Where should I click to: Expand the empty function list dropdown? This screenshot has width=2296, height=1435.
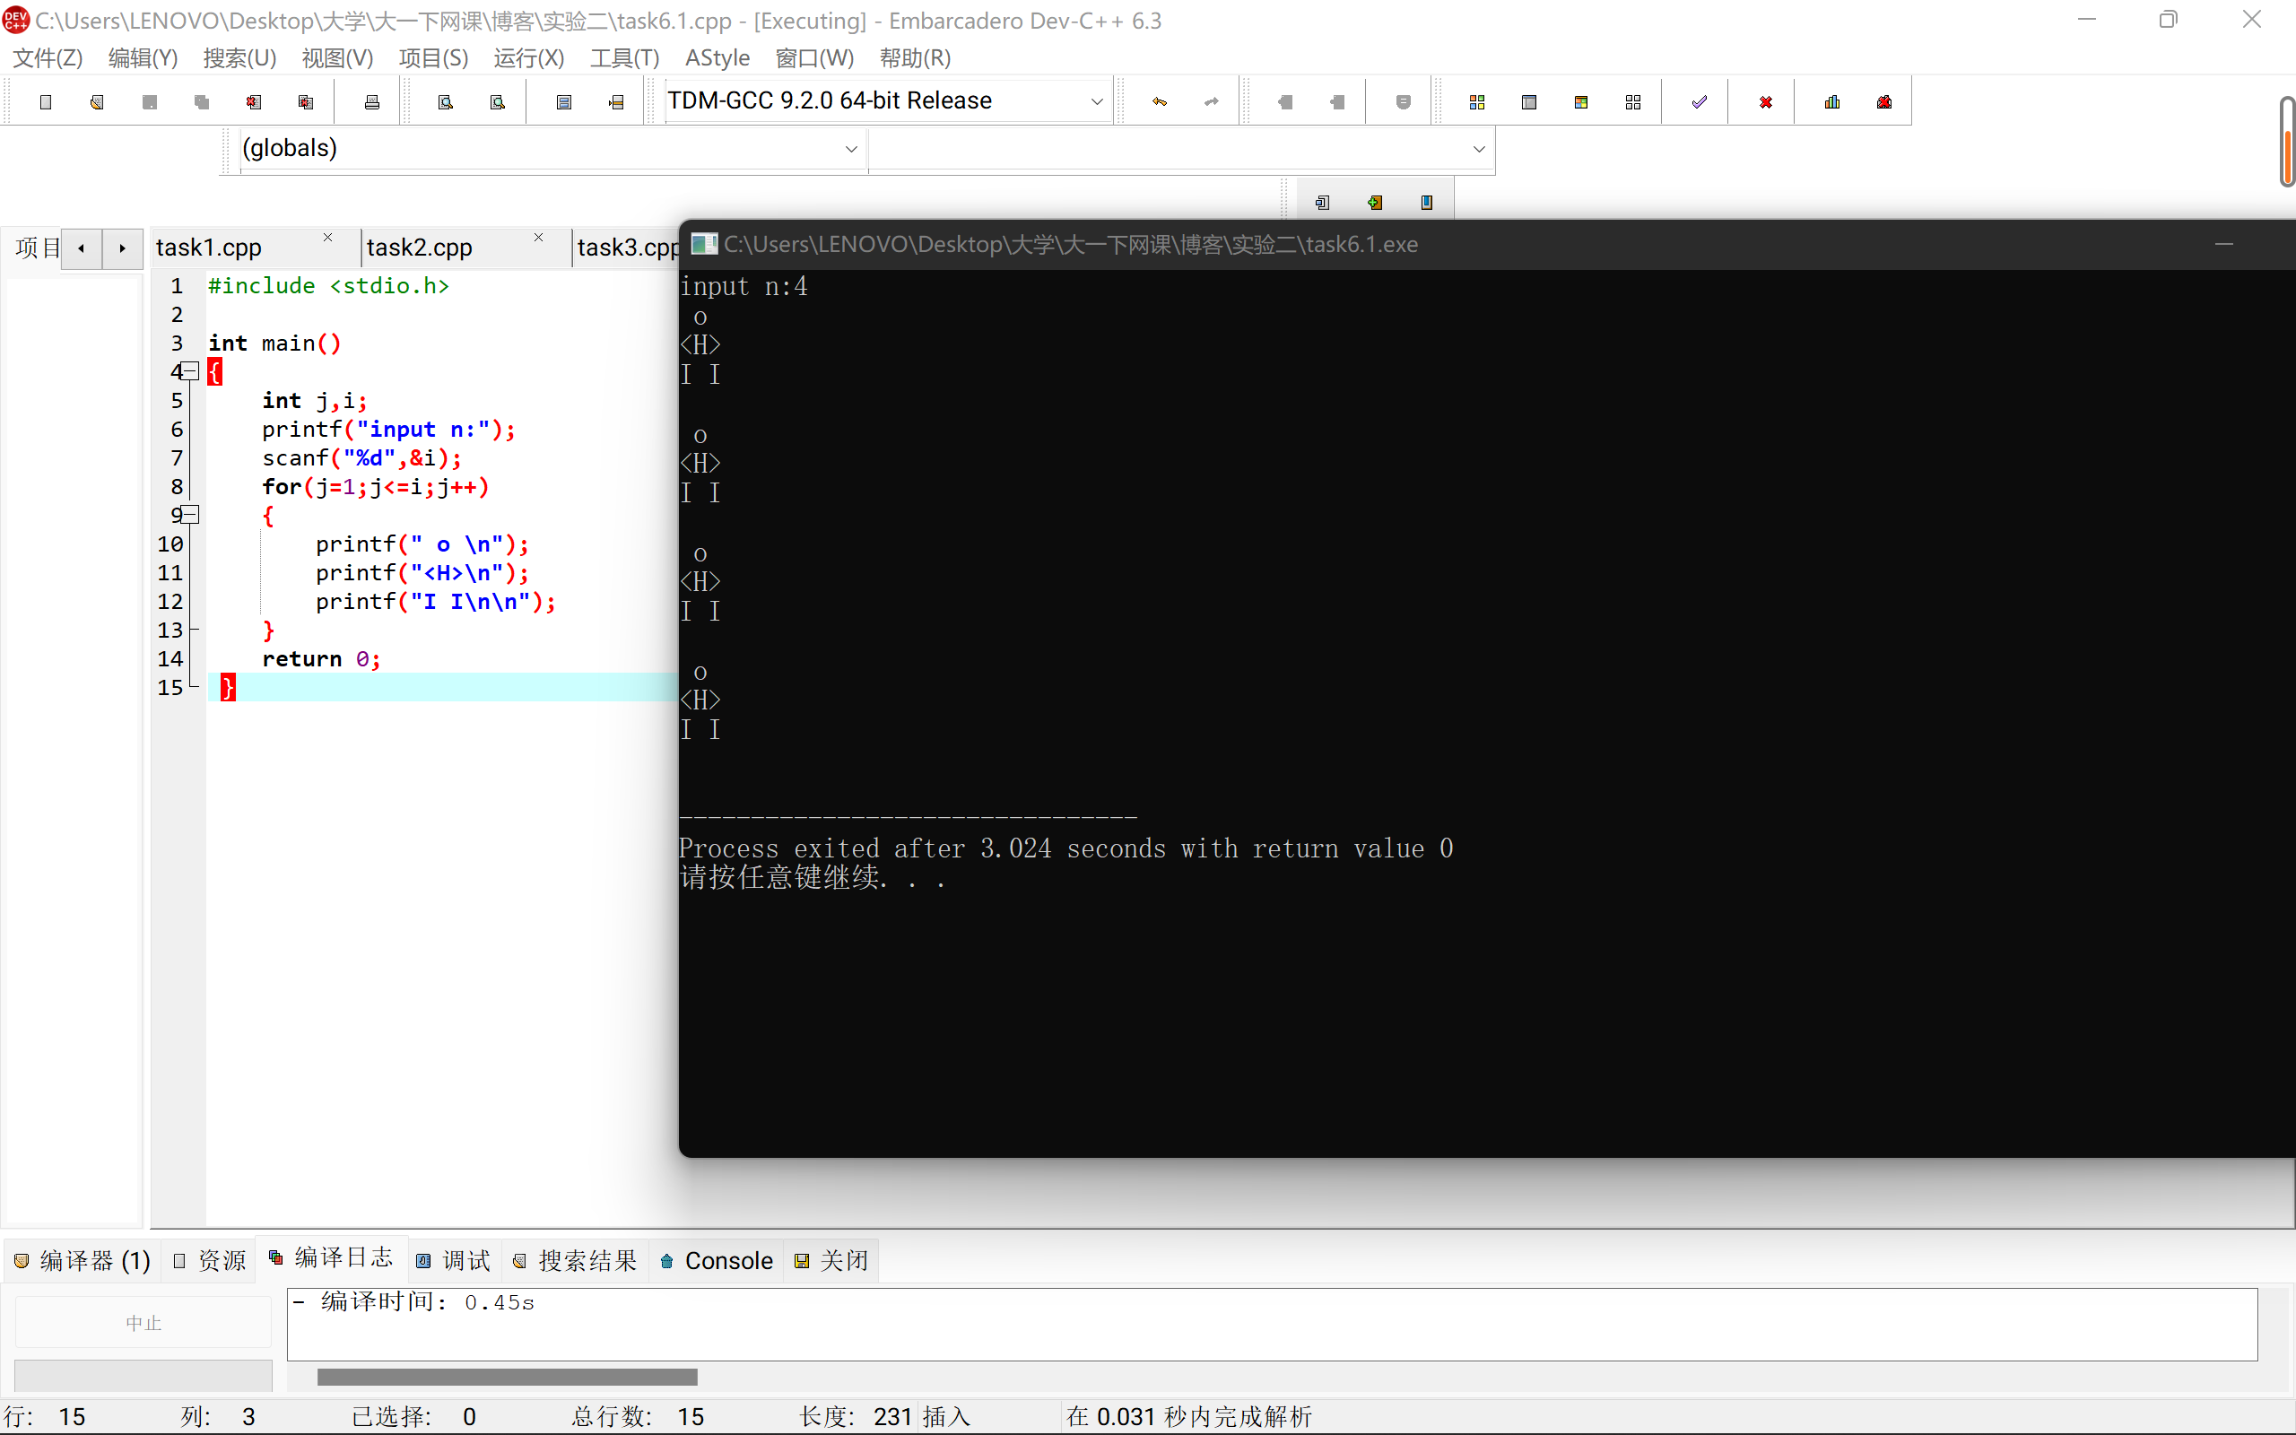click(1477, 149)
